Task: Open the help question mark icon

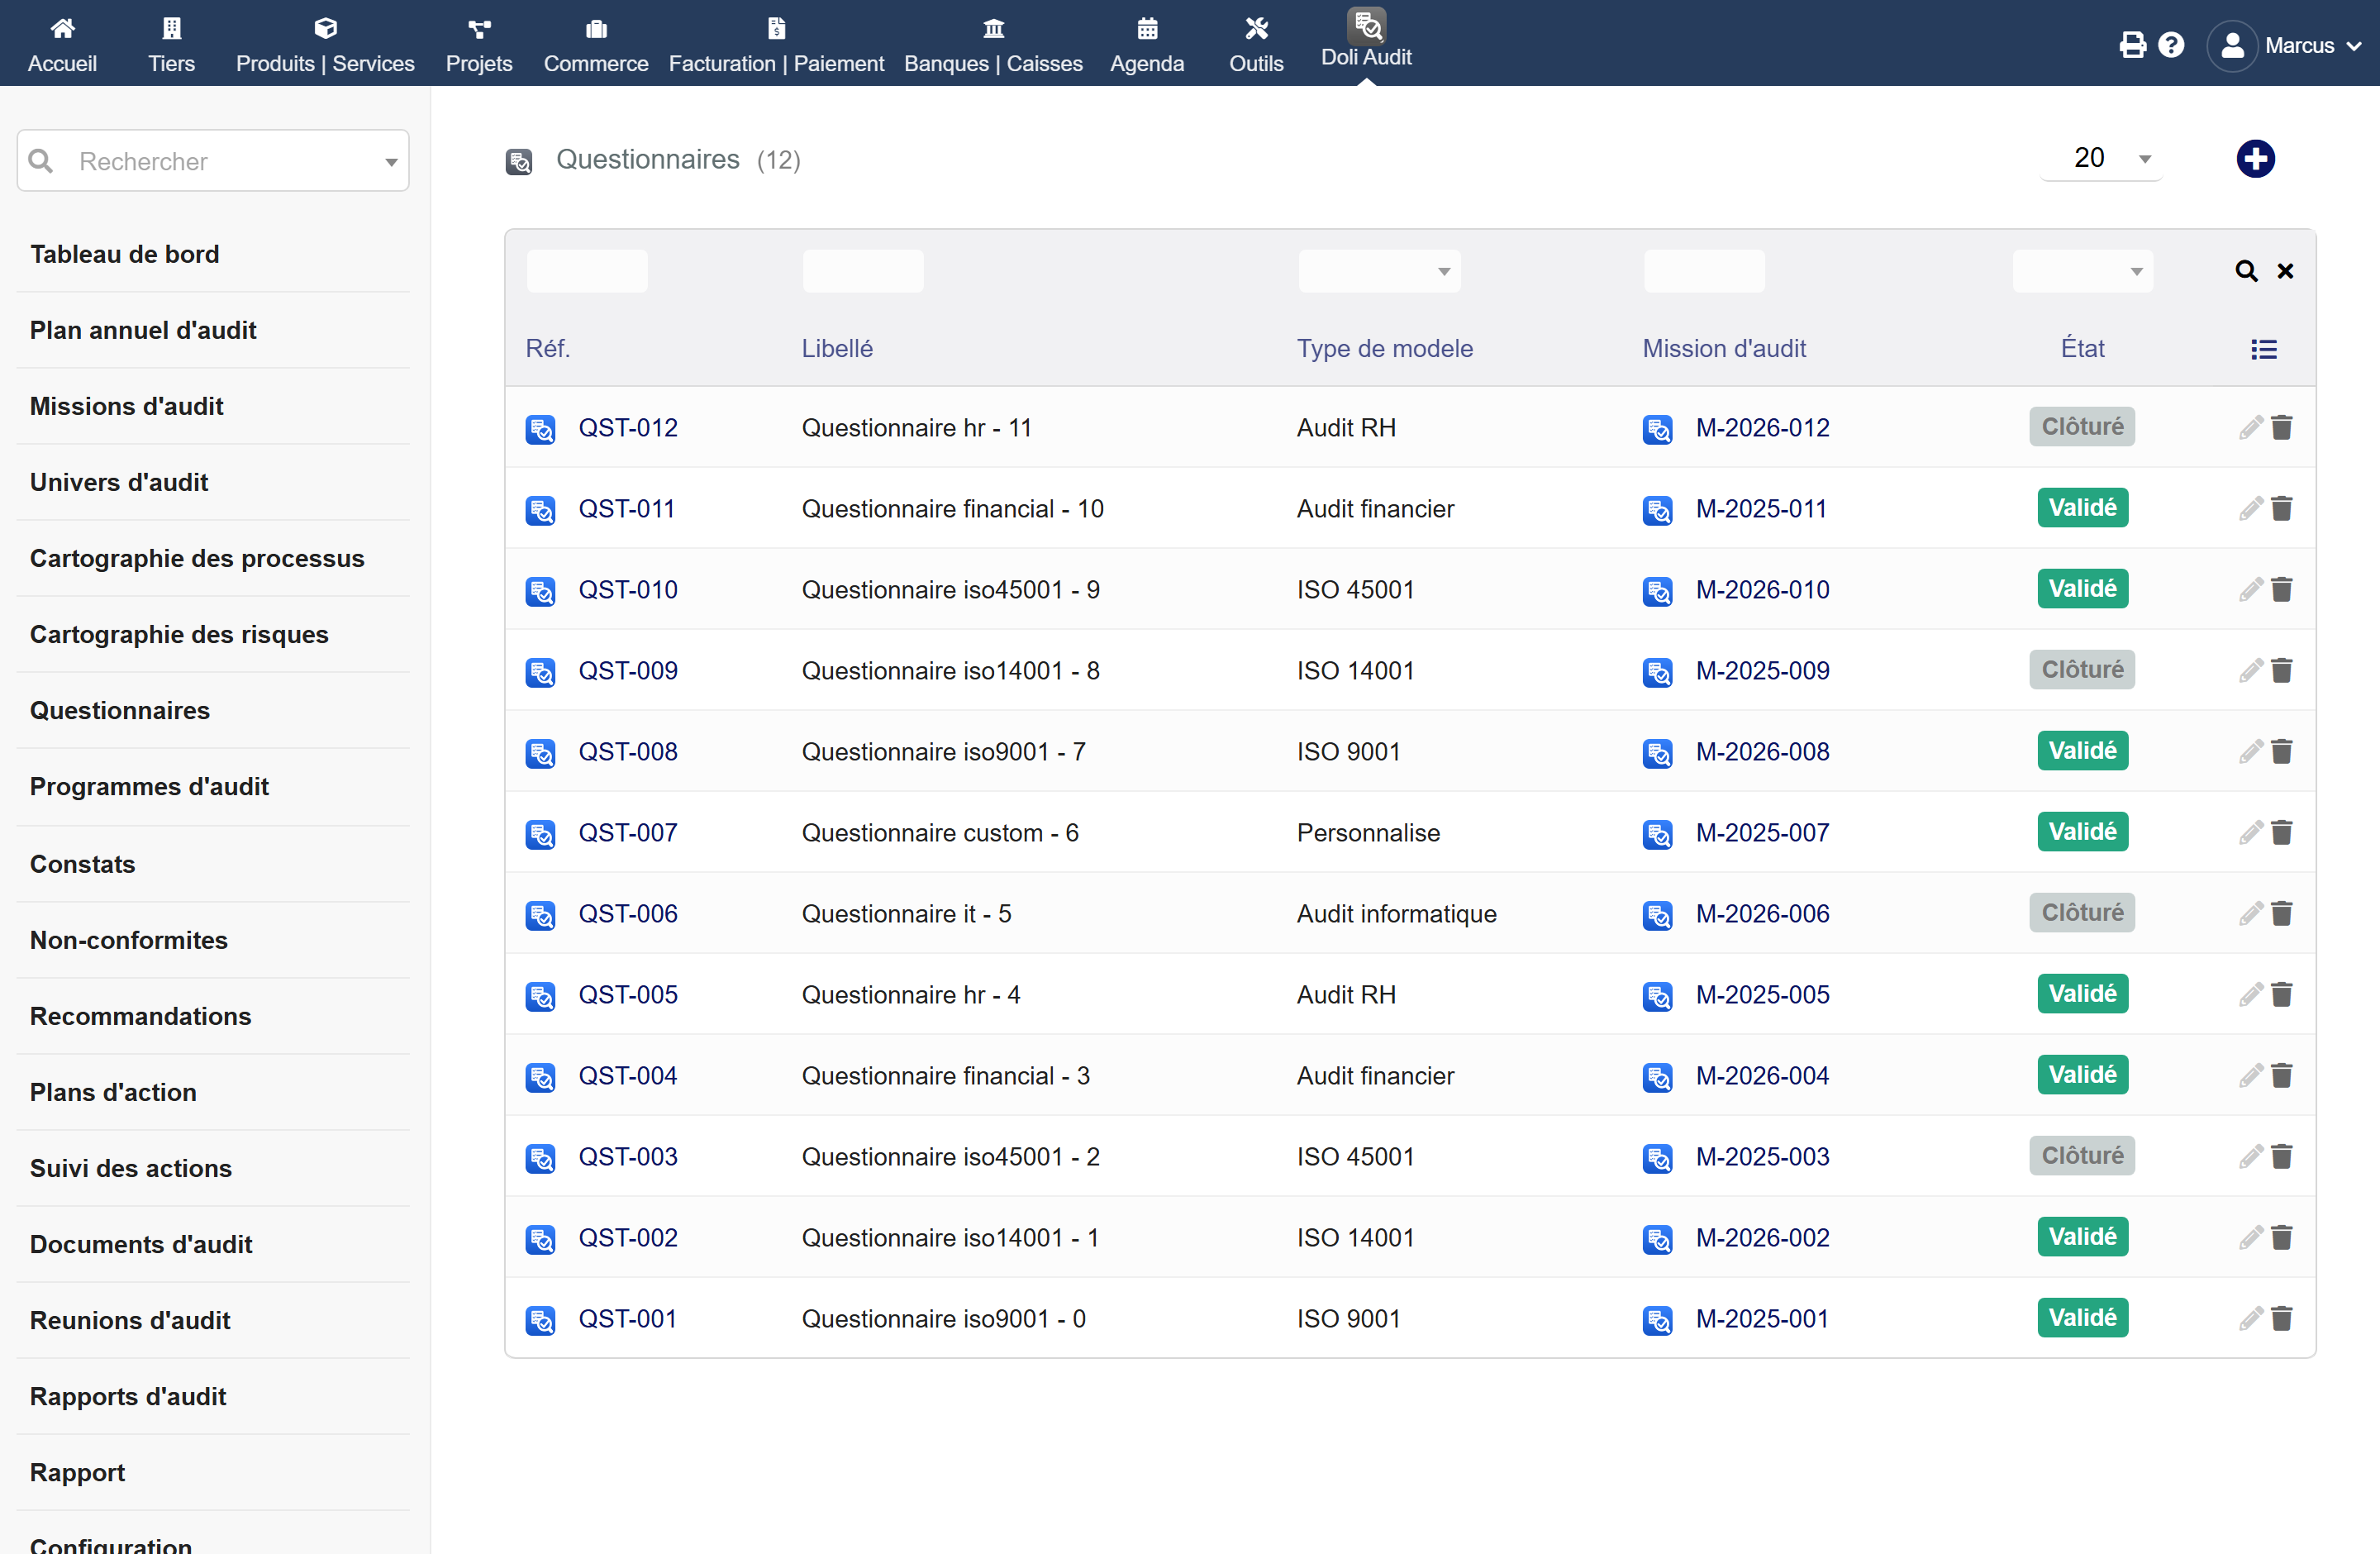Action: (2171, 45)
